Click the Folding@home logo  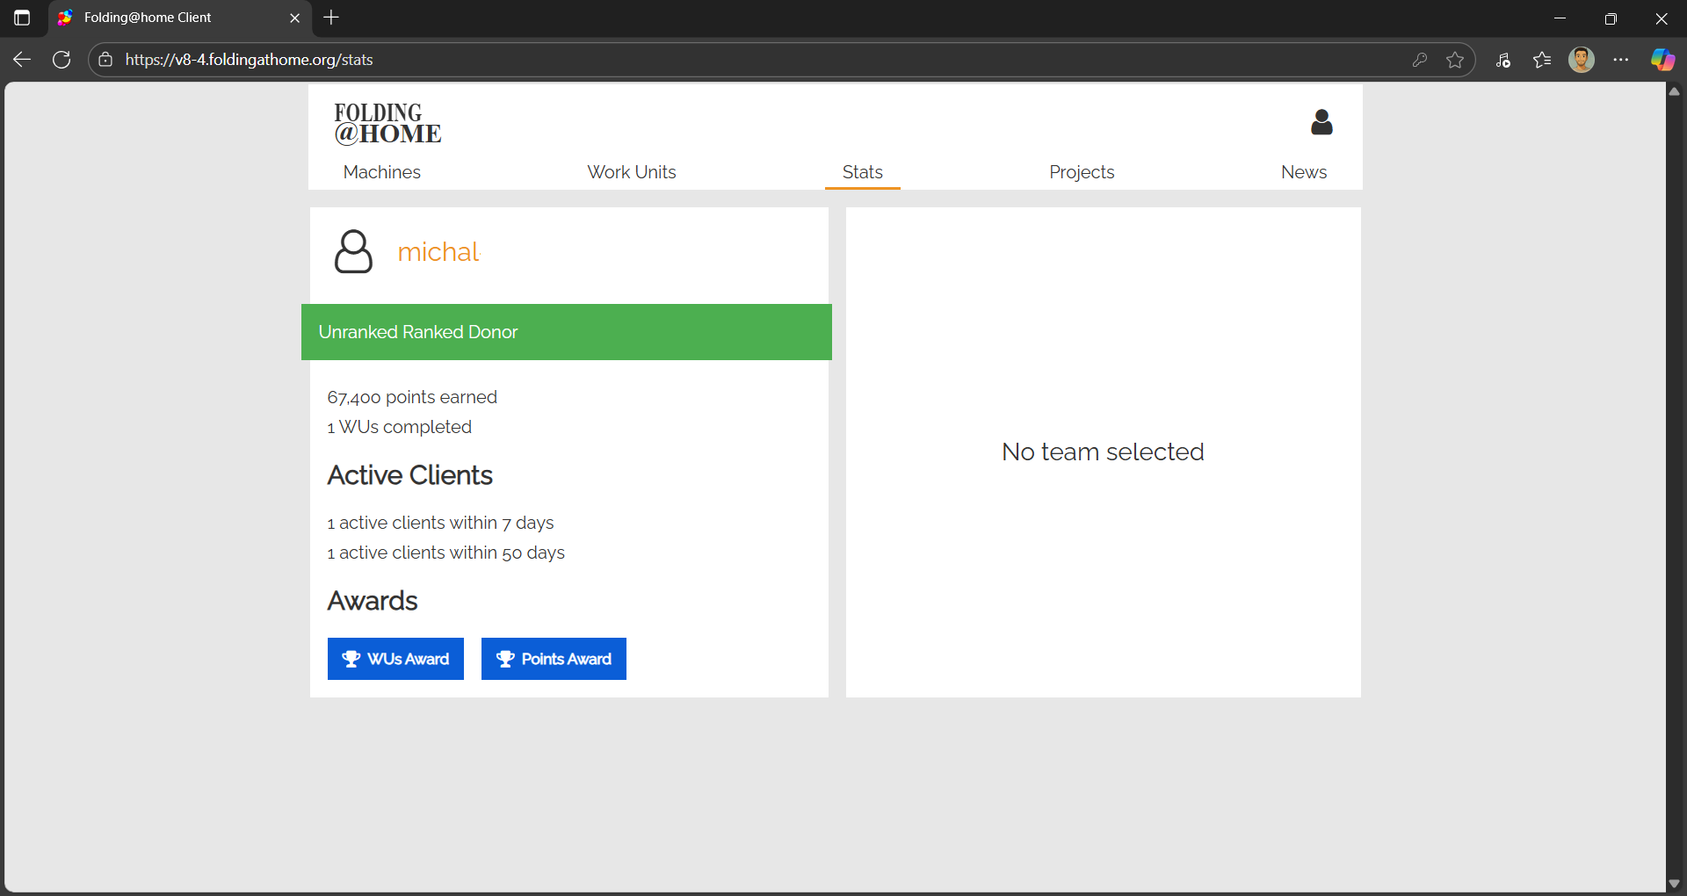[x=387, y=124]
